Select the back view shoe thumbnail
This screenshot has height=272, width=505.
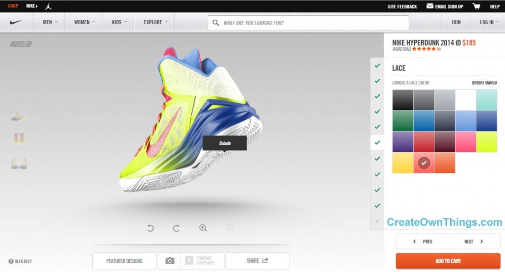tap(19, 138)
